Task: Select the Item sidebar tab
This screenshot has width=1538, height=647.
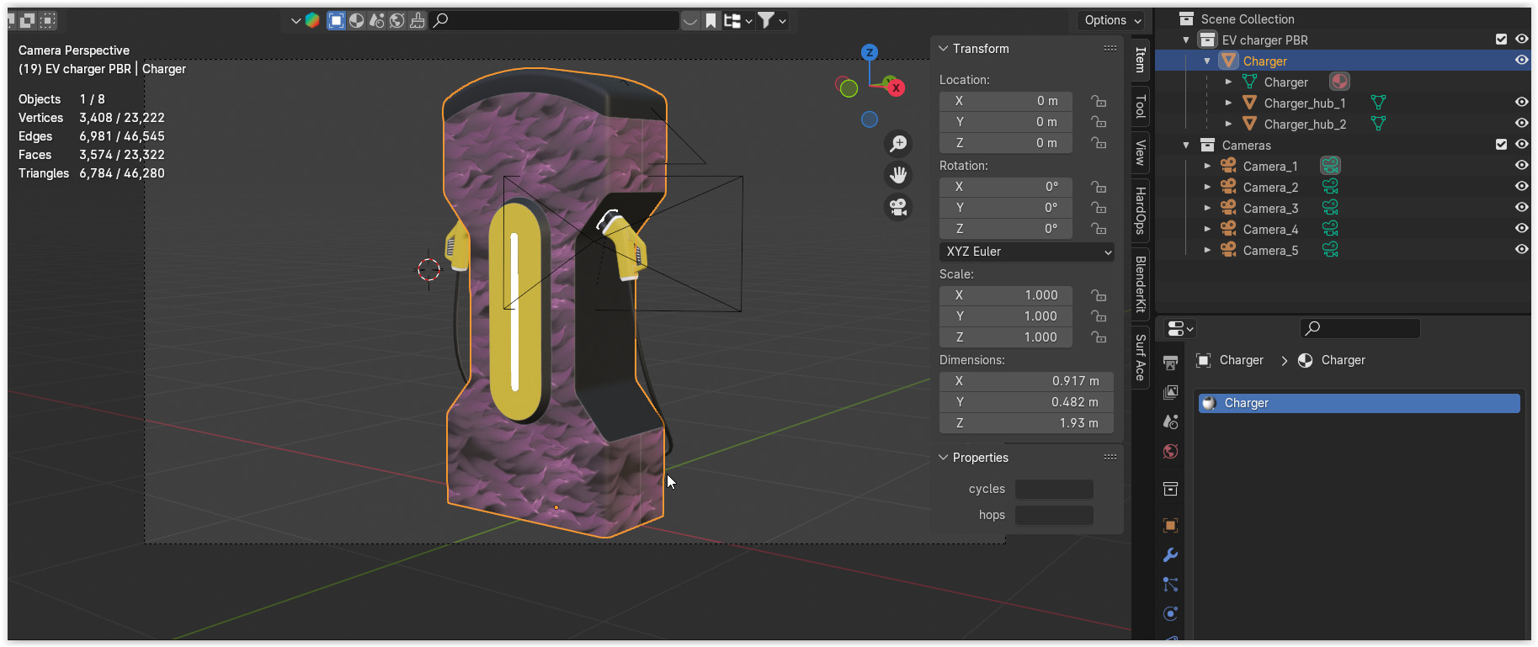Action: pyautogui.click(x=1141, y=60)
